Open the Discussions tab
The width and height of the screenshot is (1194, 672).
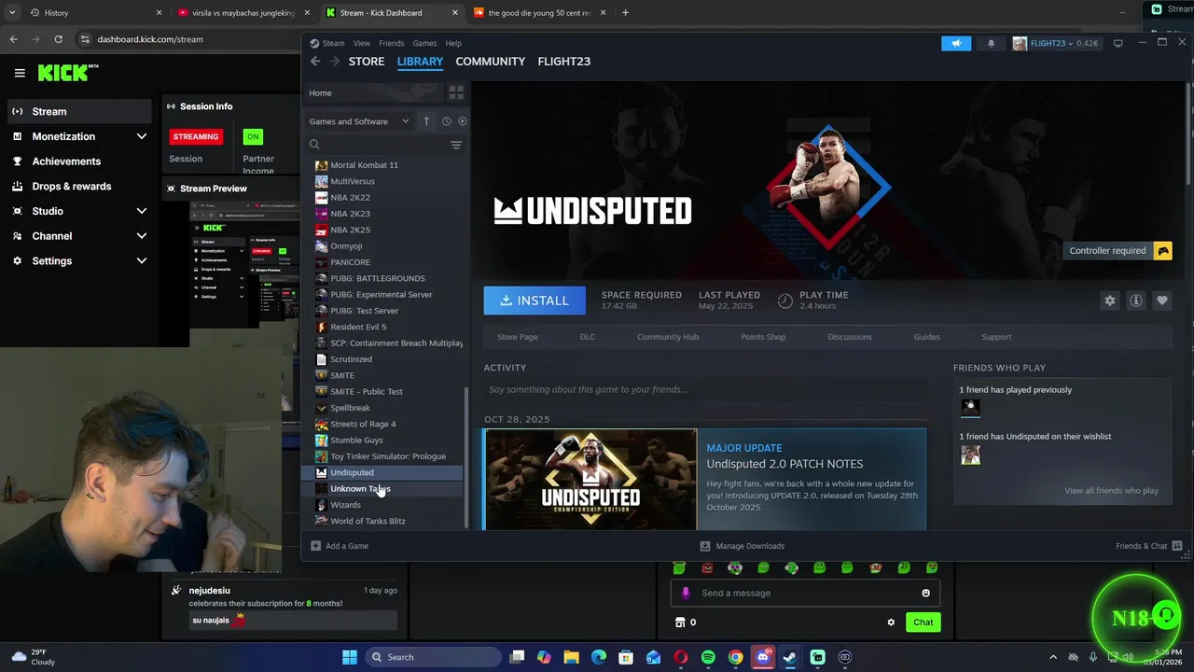850,337
